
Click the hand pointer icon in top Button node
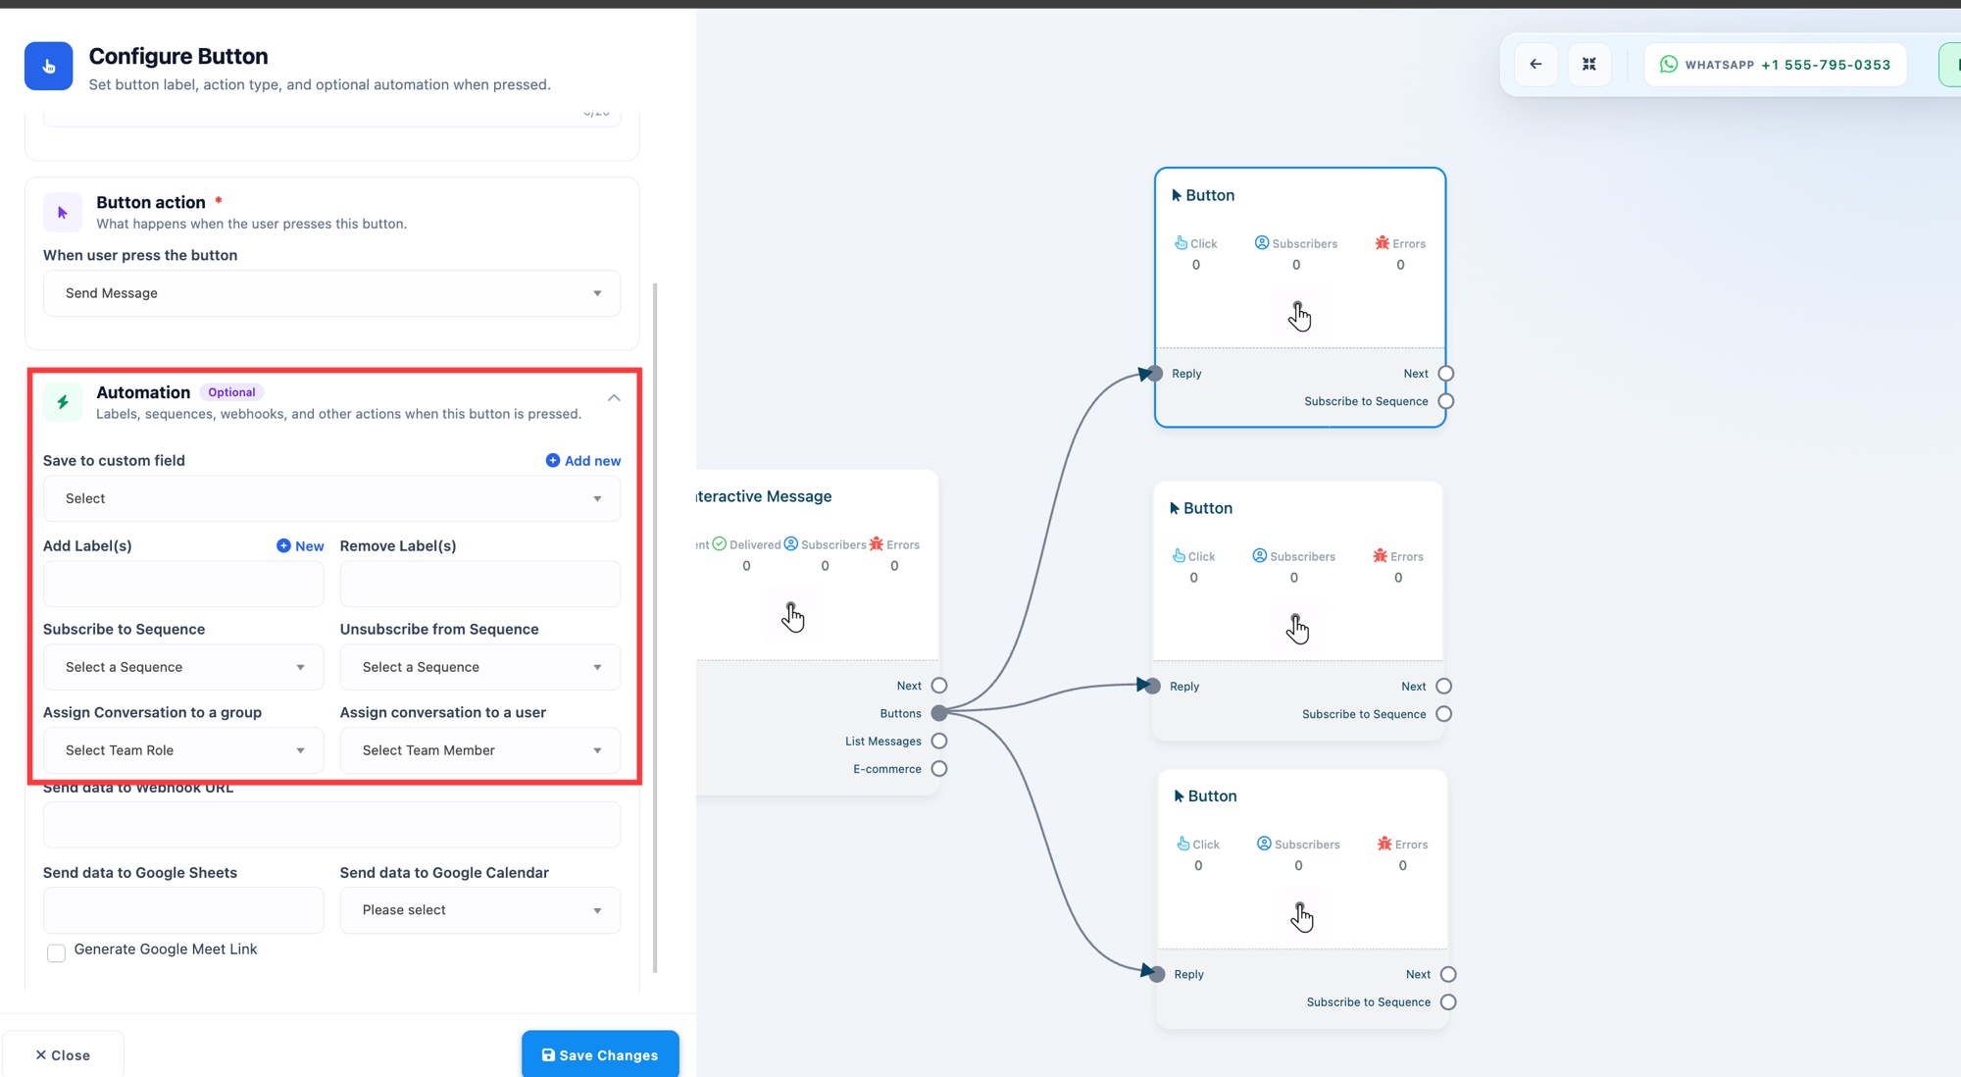pyautogui.click(x=1299, y=317)
